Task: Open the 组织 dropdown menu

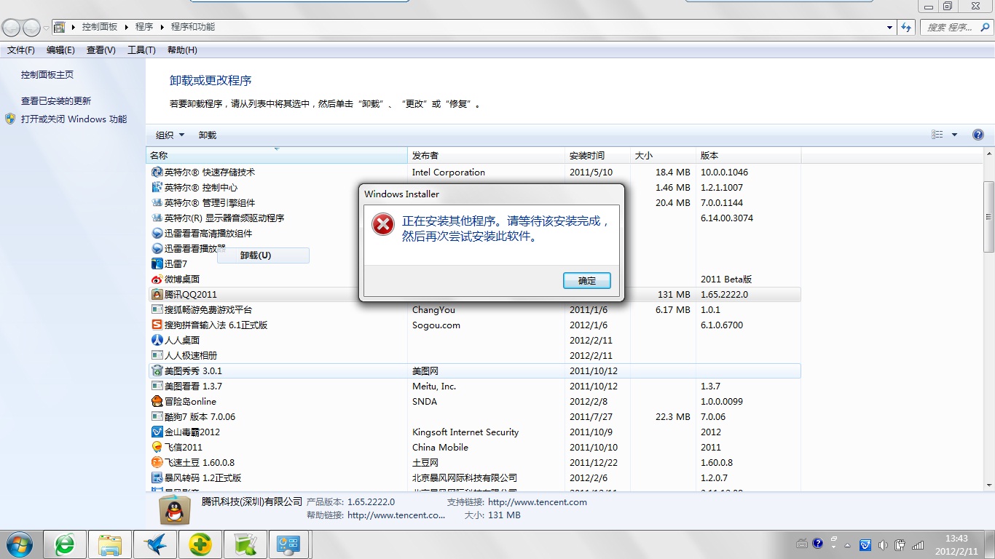Action: coord(170,135)
